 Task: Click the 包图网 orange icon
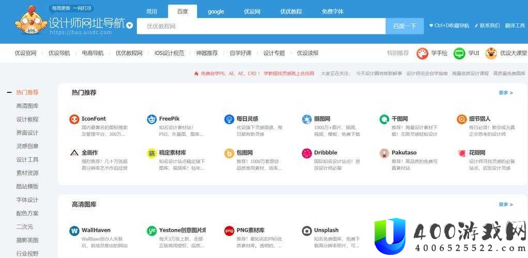(229, 153)
